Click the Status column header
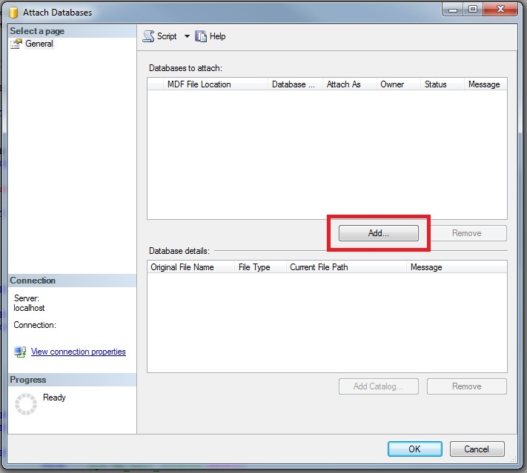The height and width of the screenshot is (473, 527). point(435,84)
